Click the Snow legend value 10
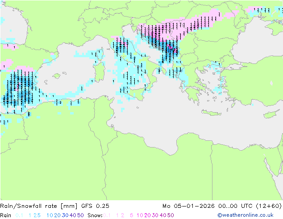This screenshot has height=219, width=283. coord(140,215)
